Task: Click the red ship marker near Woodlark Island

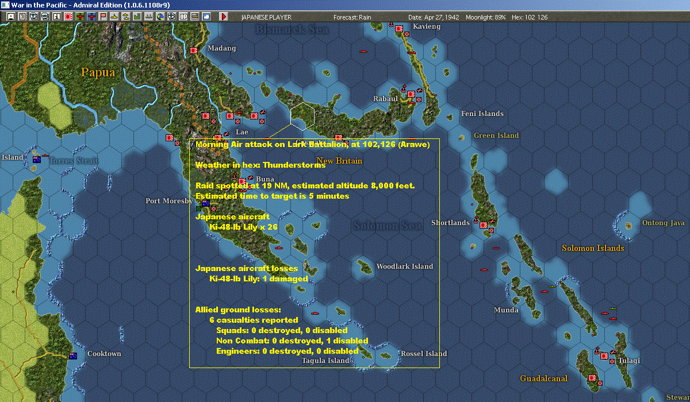Action: point(316,313)
